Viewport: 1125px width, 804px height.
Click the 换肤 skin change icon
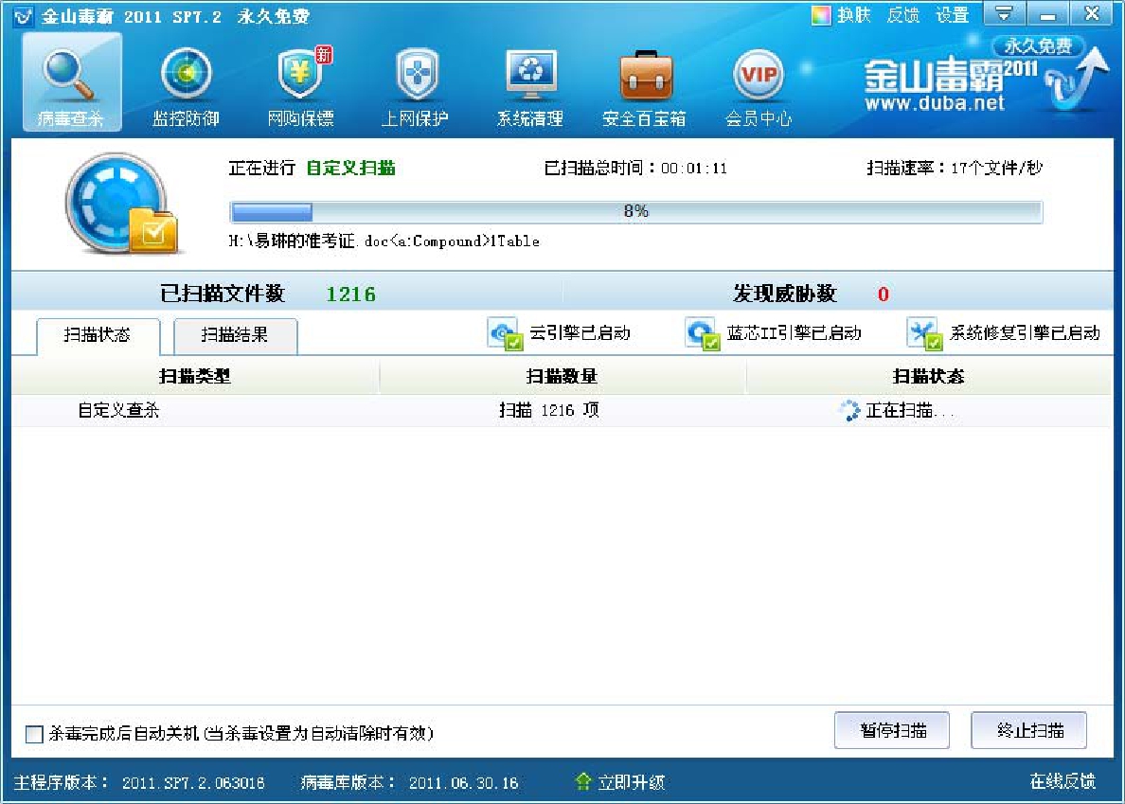(821, 15)
